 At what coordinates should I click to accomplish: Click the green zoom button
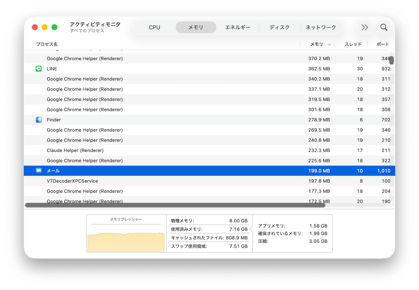(x=54, y=27)
